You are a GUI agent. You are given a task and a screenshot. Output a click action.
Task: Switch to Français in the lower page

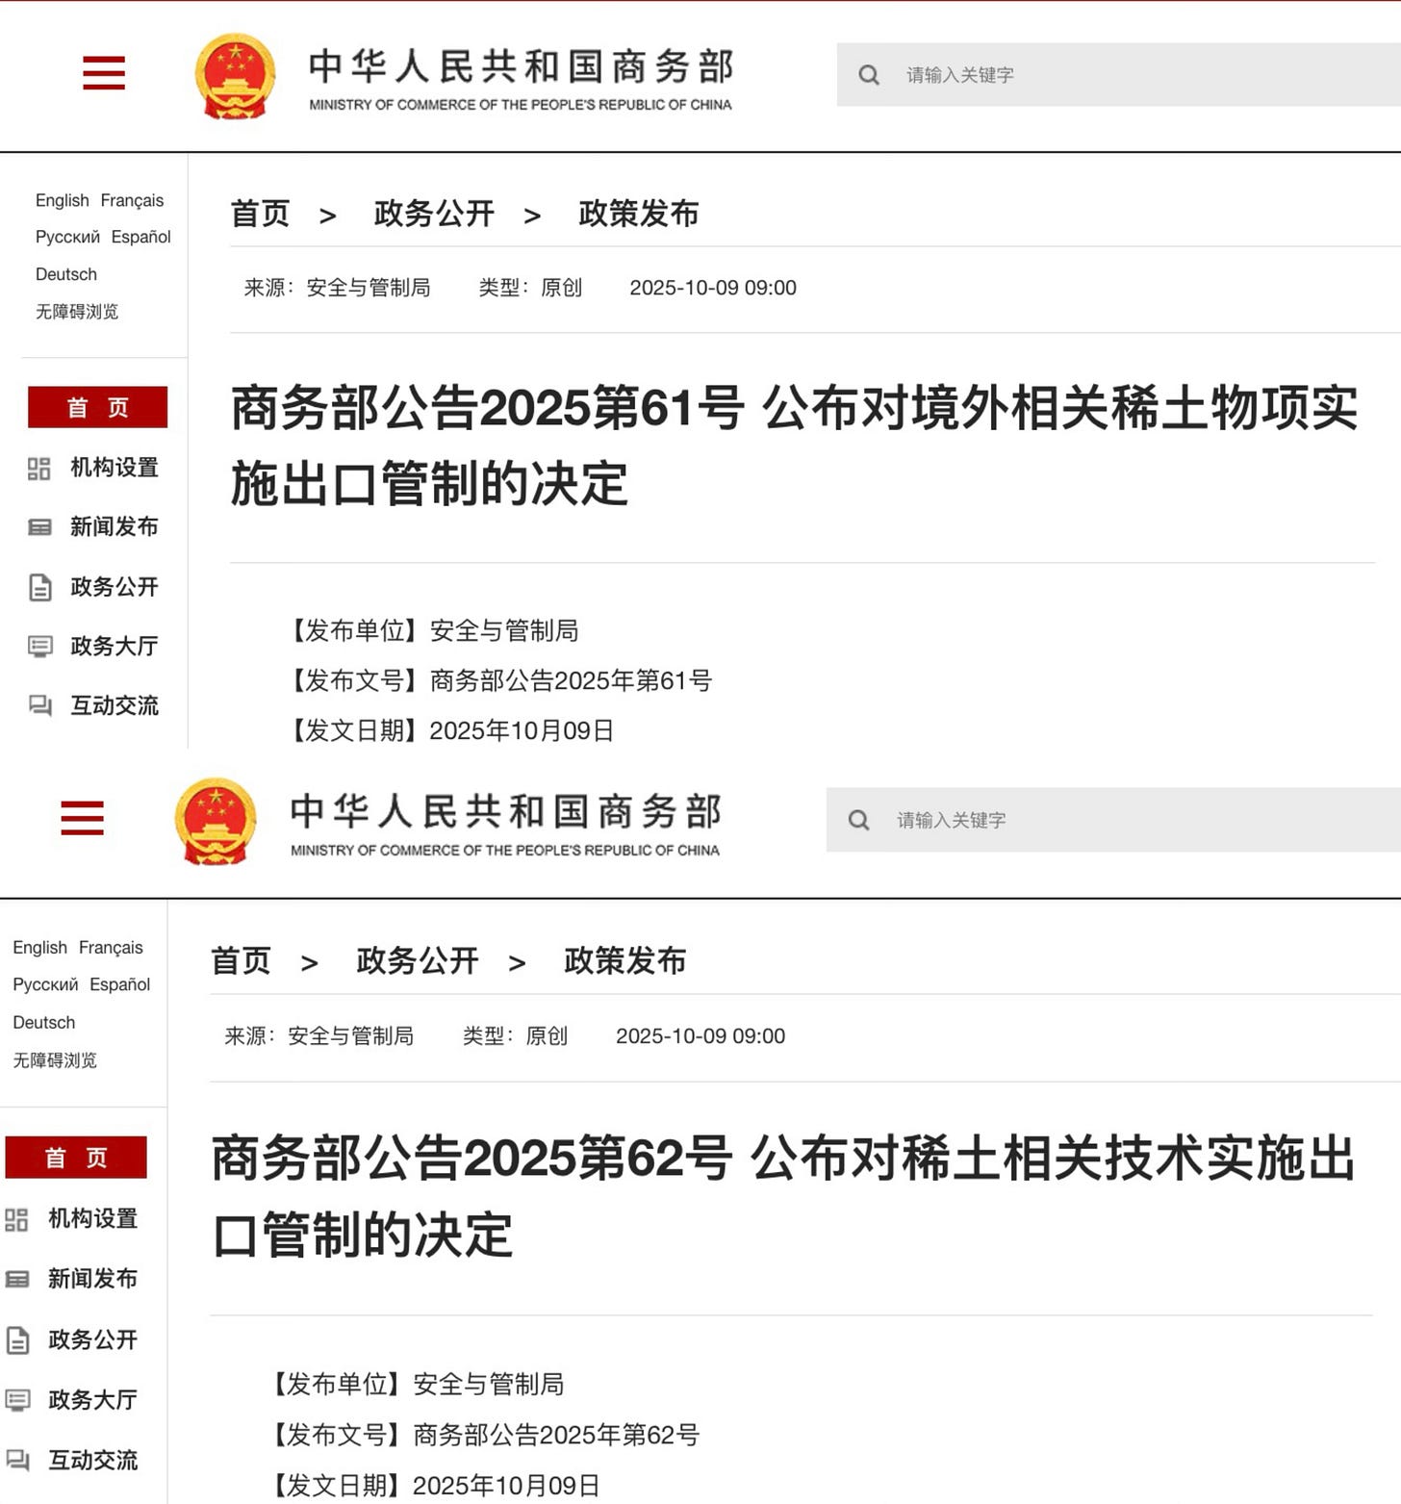[x=111, y=948]
